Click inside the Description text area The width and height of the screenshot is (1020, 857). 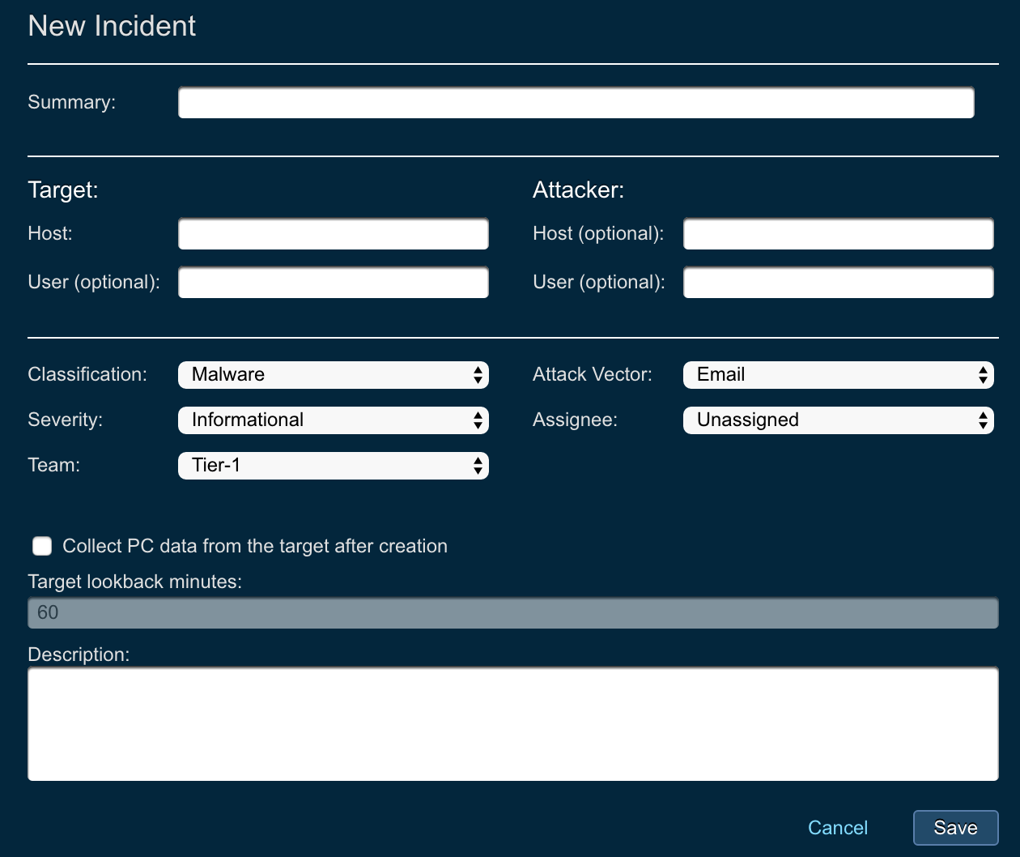pos(512,723)
